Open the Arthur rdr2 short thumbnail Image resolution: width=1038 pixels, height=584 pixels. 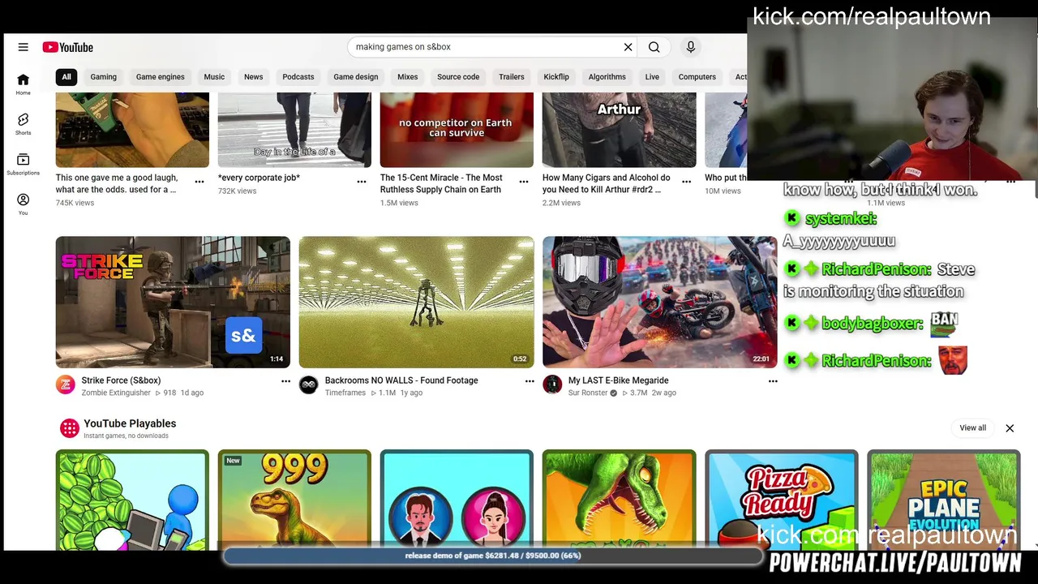click(619, 130)
